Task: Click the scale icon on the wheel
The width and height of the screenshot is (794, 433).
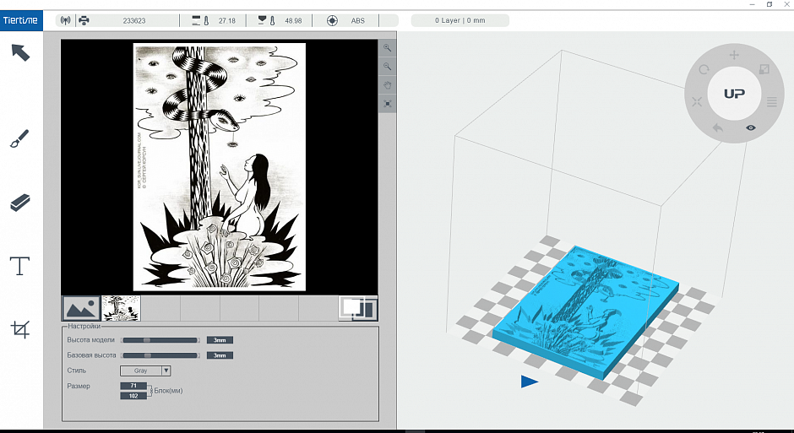Action: tap(764, 69)
